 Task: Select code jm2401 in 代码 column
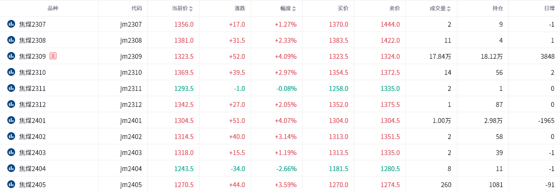[131, 121]
